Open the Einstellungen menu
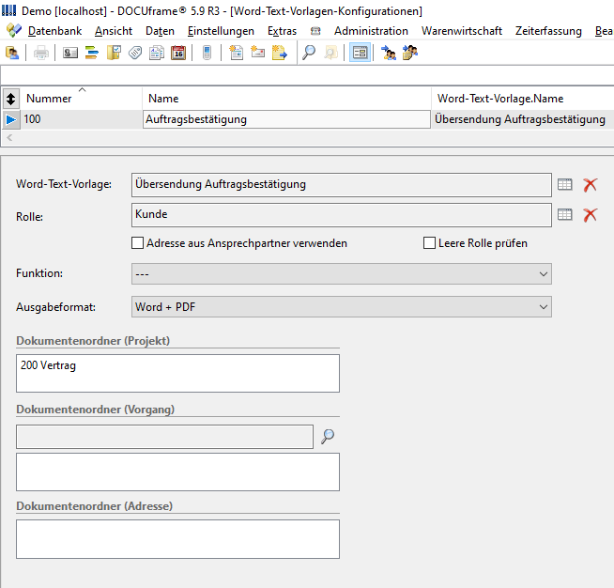 pyautogui.click(x=221, y=31)
